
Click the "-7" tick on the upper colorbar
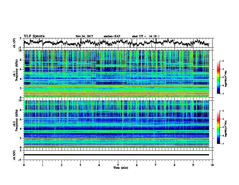click(223, 94)
